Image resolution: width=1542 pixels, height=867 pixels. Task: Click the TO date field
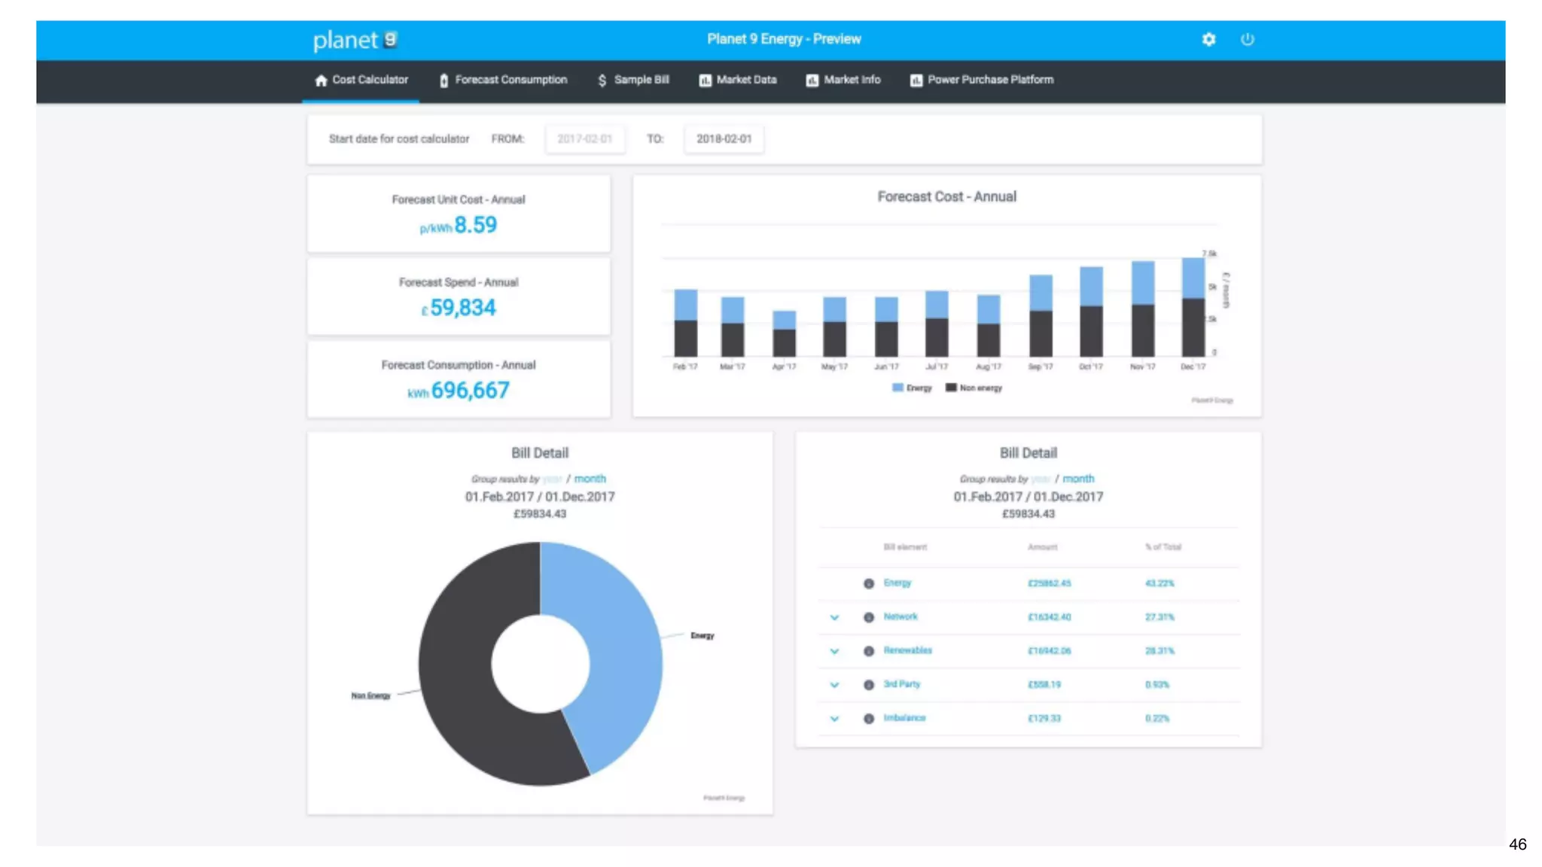pos(724,139)
